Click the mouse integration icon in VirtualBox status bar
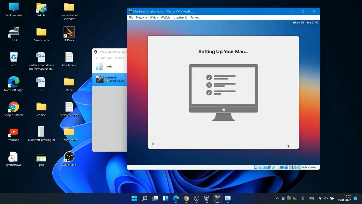Viewport: 362px width, 204px height. [295, 167]
